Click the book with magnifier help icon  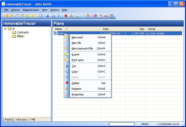point(106,16)
